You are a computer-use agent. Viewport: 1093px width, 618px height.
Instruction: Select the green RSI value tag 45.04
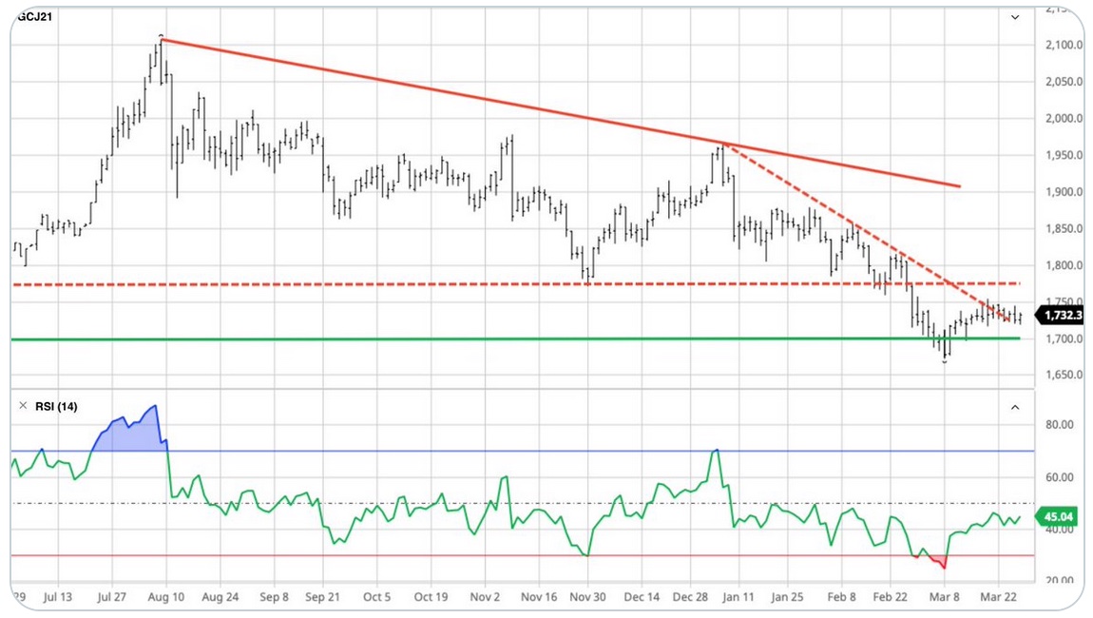(x=1058, y=517)
